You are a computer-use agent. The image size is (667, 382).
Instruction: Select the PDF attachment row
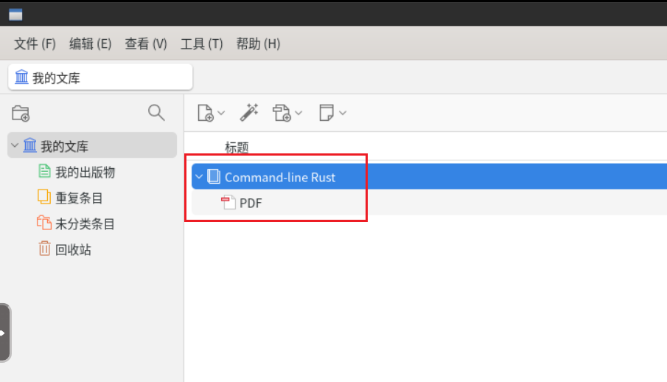429,203
